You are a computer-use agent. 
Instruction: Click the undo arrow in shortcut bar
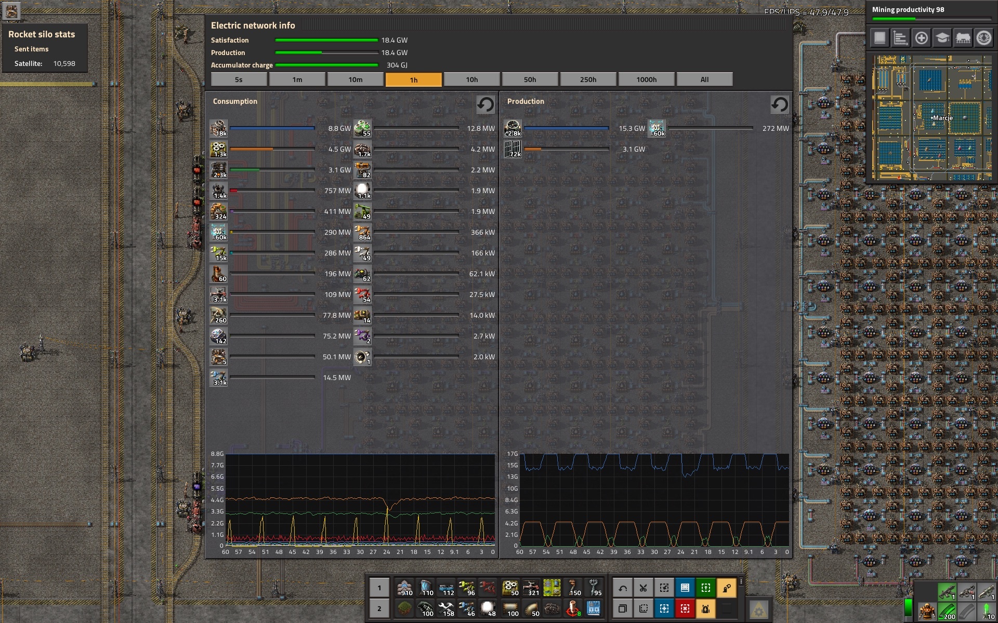pyautogui.click(x=622, y=588)
